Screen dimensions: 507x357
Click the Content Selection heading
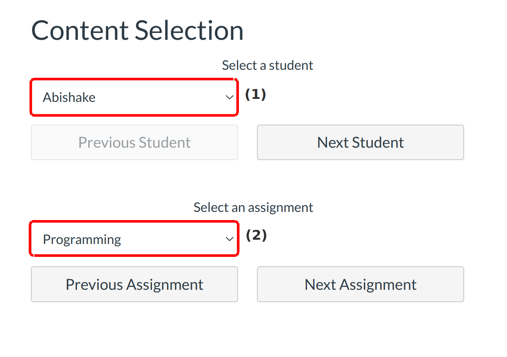[x=137, y=30]
